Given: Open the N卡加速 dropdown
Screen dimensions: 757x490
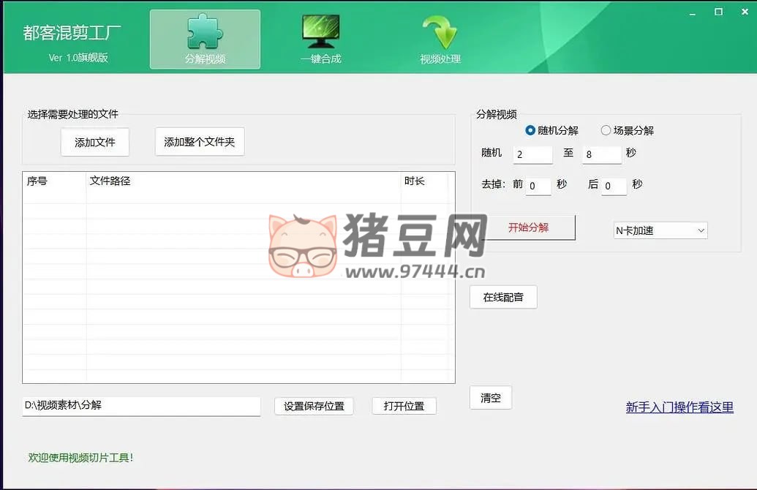Looking at the screenshot, I should click(660, 230).
